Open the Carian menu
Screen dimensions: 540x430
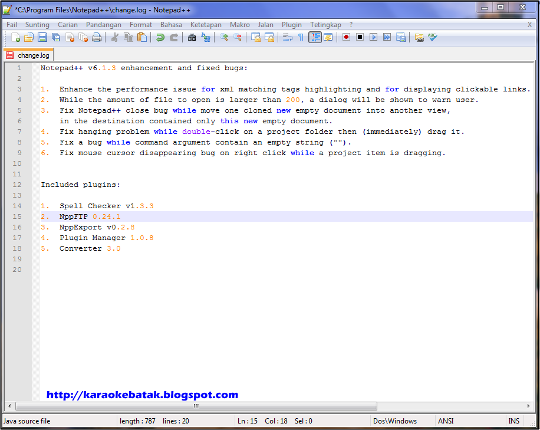click(67, 25)
